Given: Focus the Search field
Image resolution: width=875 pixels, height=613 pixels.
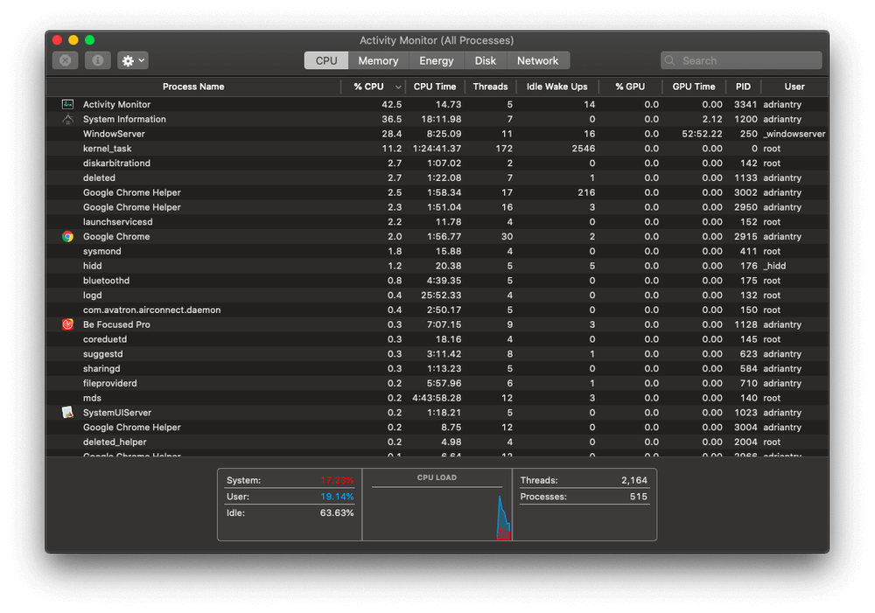Looking at the screenshot, I should [741, 60].
